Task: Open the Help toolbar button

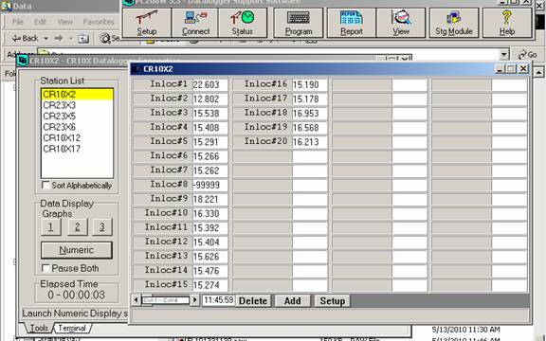Action: coord(507,23)
